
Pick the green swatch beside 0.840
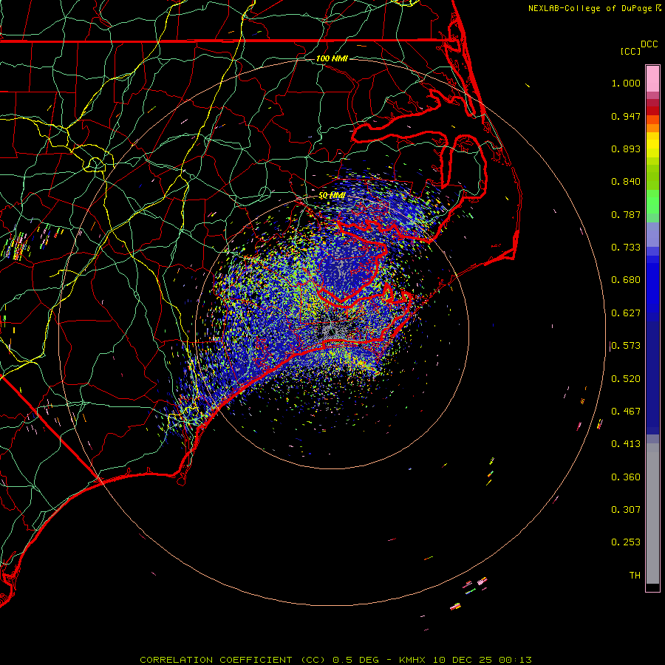click(x=652, y=177)
